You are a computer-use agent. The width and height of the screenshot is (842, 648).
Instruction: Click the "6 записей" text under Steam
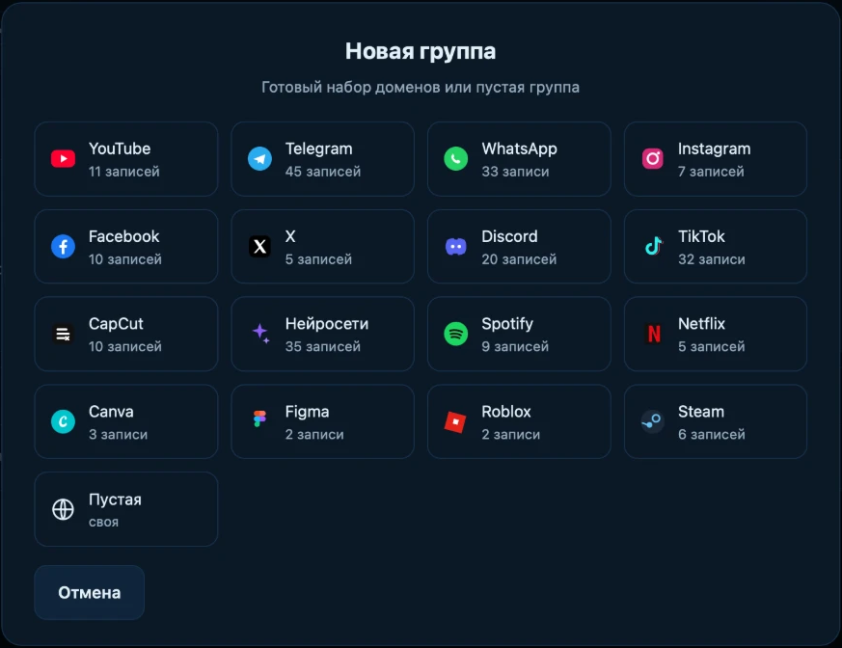(712, 434)
